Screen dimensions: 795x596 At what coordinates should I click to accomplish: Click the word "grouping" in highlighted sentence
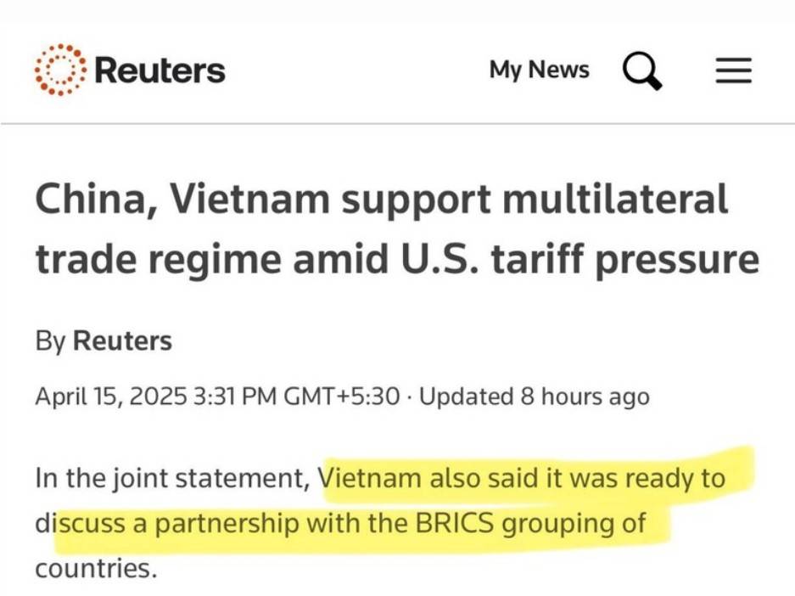[x=557, y=524]
